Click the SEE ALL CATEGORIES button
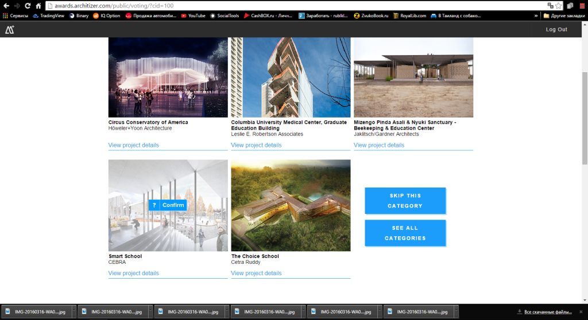The image size is (588, 320). (405, 233)
